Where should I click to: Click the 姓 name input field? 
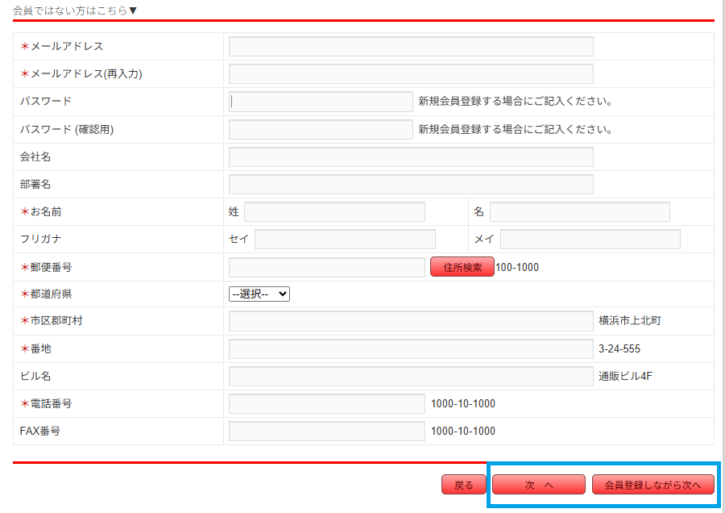(x=334, y=211)
